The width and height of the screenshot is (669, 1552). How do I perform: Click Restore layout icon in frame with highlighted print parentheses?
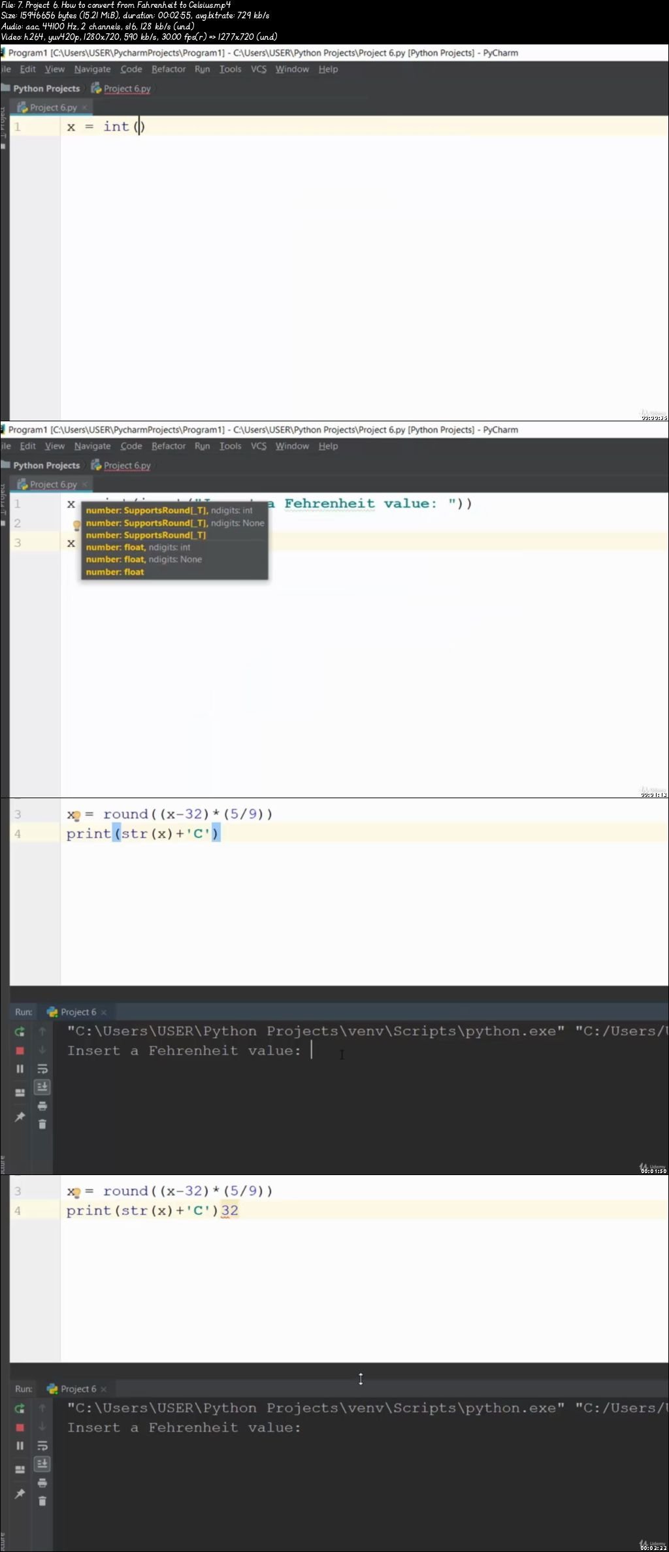[20, 1092]
